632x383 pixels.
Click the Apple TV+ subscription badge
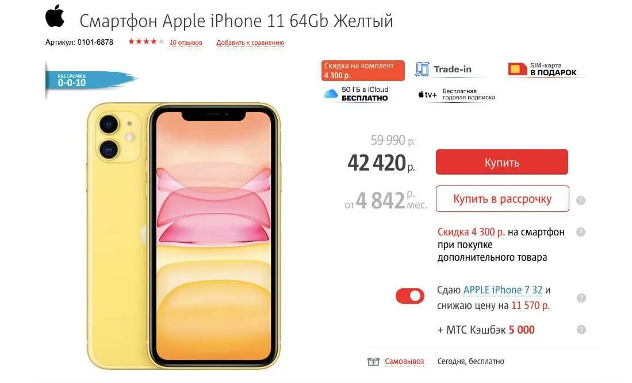456,95
